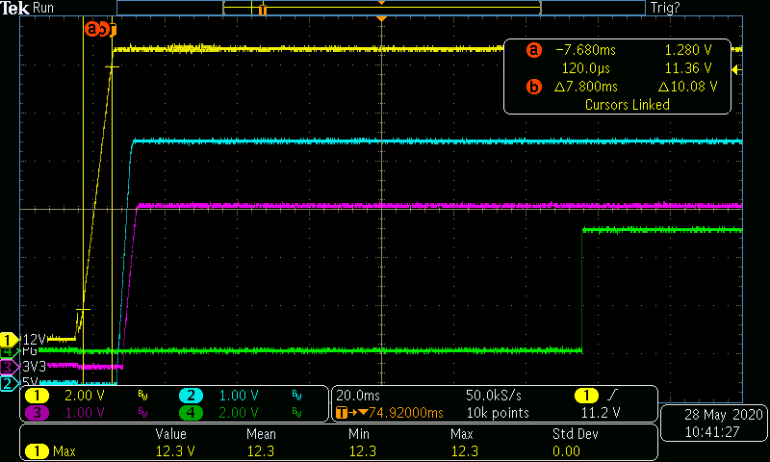Select channel 2 badge showing 1.00 V
Image resolution: width=770 pixels, height=462 pixels.
(191, 396)
